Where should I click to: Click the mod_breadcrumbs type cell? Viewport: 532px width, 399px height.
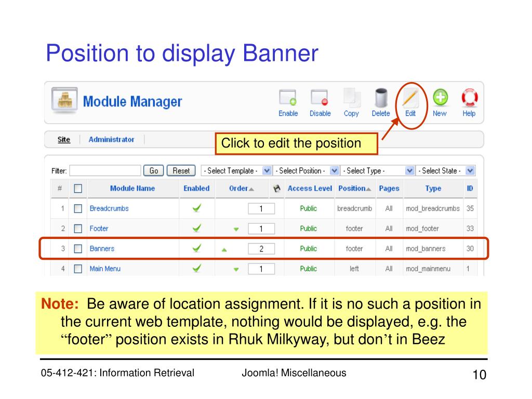click(433, 208)
